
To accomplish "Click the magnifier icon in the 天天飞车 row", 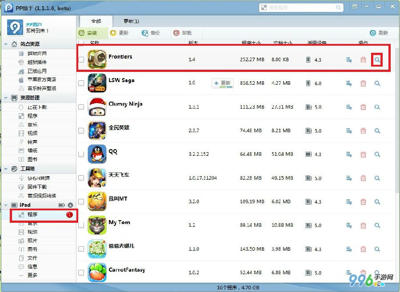I will 377,178.
